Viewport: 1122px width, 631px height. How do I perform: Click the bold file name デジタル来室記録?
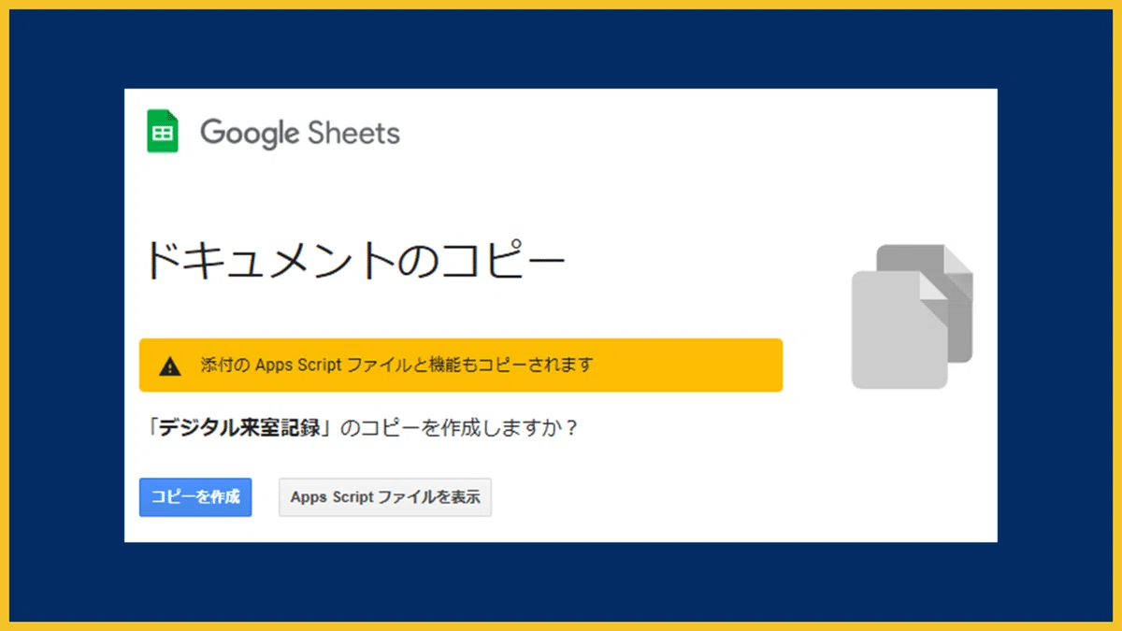pos(240,429)
